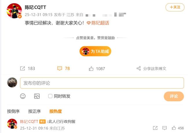188x133 pixels.
Task: Open the comments icon showing 78
Action: pyautogui.click(x=60, y=69)
